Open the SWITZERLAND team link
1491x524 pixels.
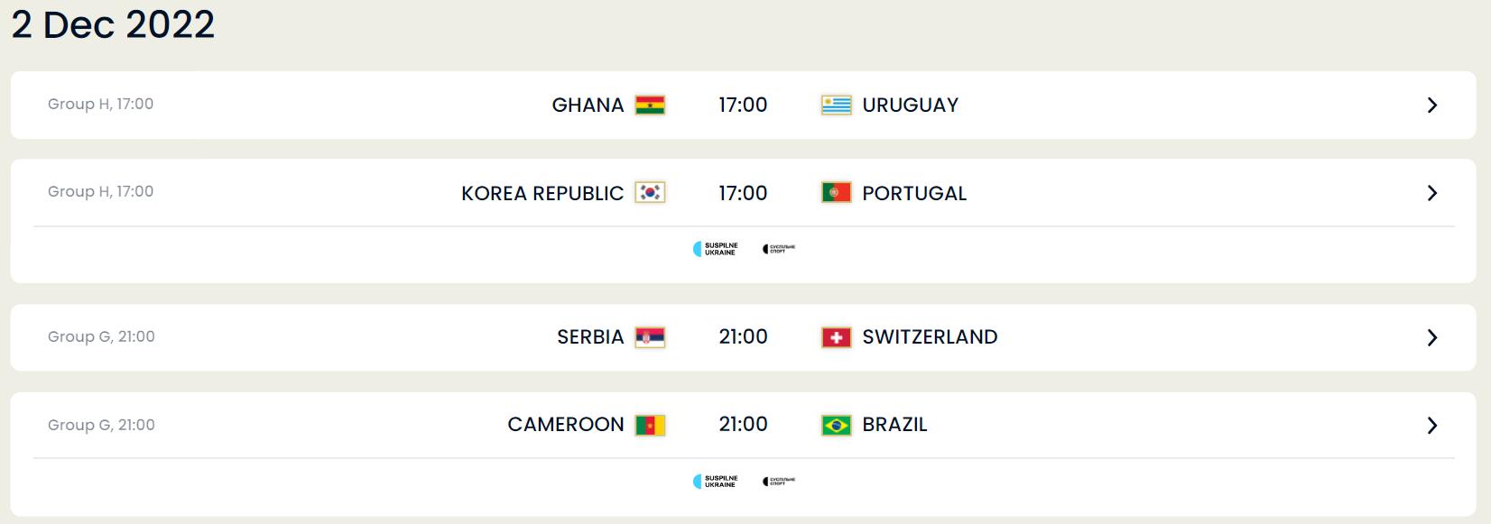(930, 337)
